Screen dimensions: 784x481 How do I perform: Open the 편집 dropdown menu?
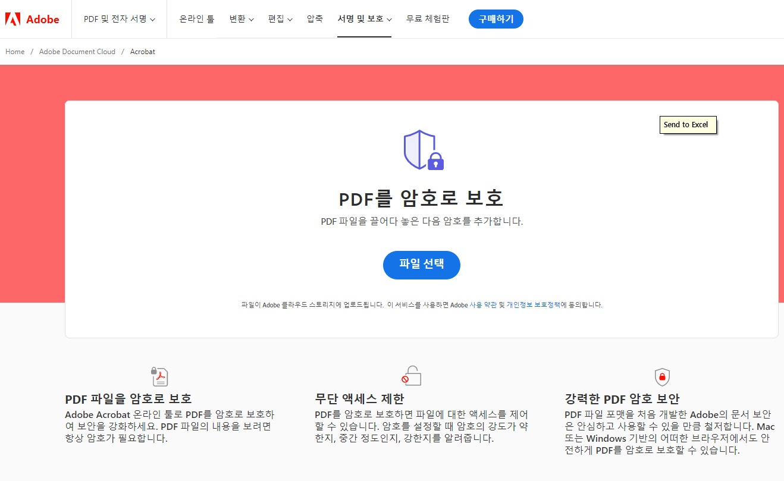(280, 19)
